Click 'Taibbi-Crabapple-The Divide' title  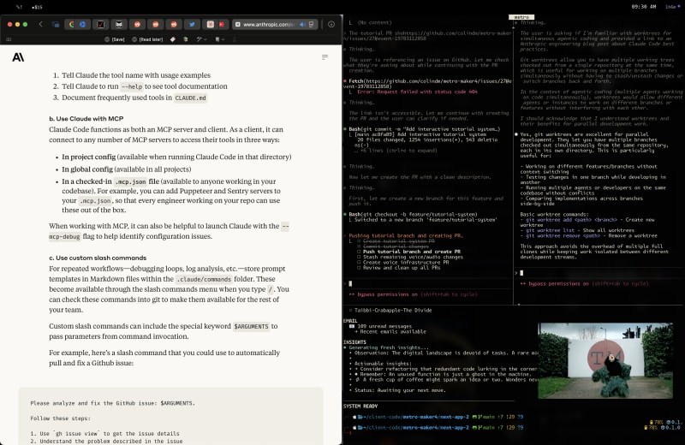click(x=393, y=310)
